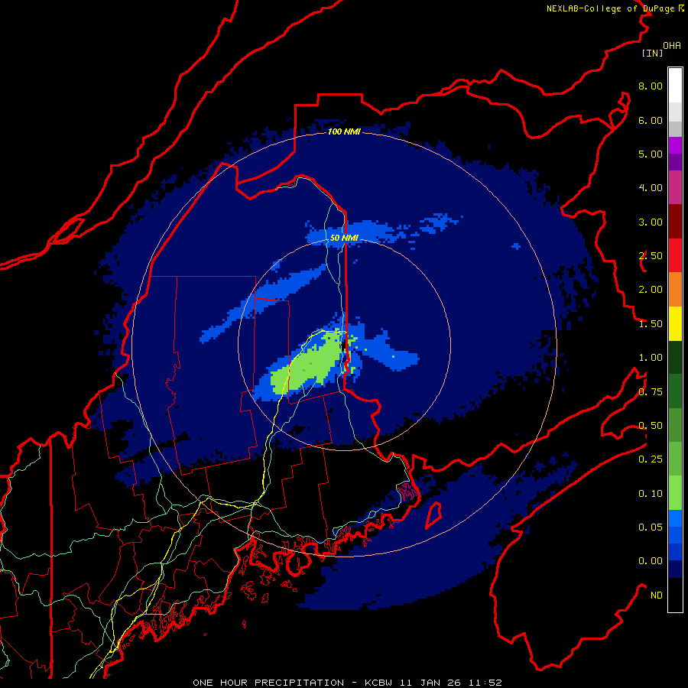Pick the white swatch at legend top

point(675,85)
